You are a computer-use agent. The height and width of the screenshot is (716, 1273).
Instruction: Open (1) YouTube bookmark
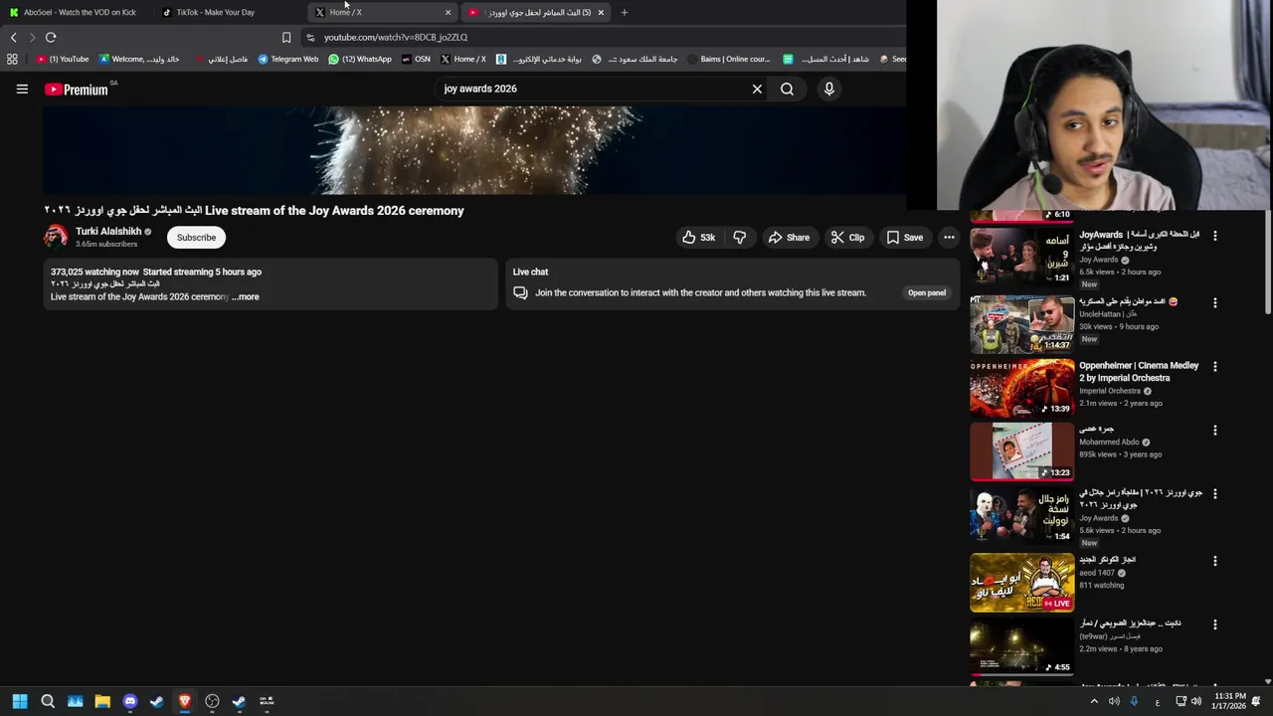[x=63, y=59]
